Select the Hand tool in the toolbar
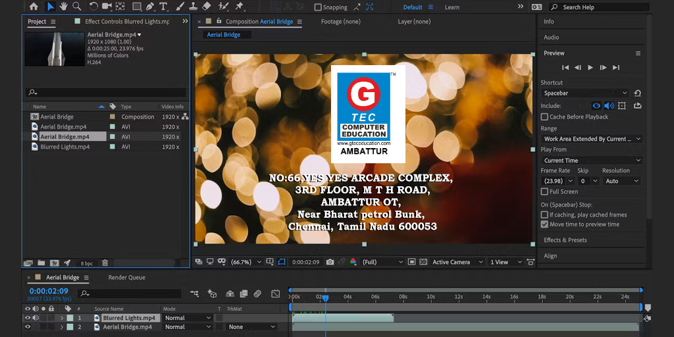The image size is (674, 337). (x=64, y=7)
